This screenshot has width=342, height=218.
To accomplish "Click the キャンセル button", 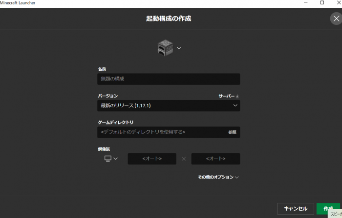I will pos(295,208).
